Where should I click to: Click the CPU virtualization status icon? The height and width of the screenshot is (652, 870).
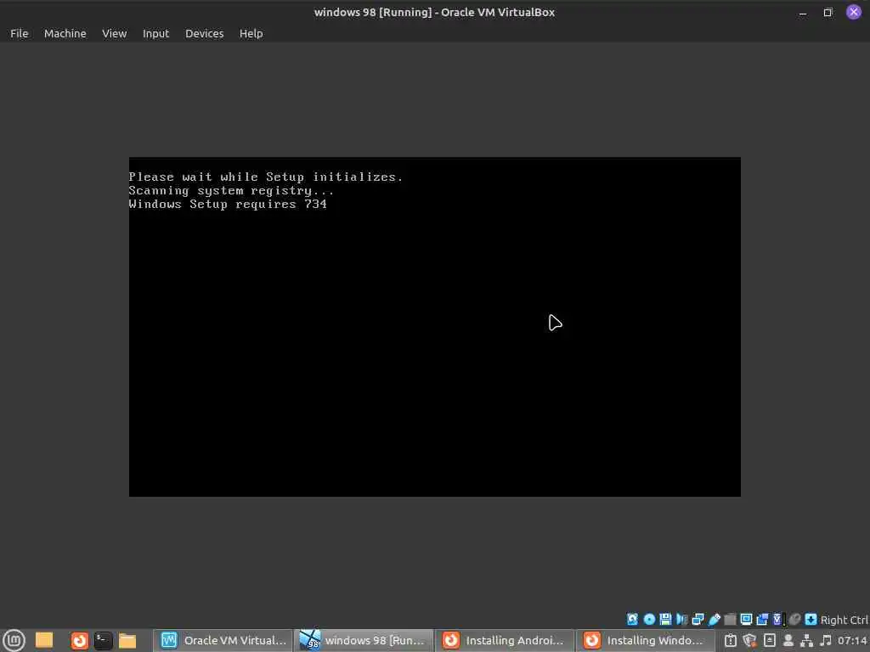778,619
